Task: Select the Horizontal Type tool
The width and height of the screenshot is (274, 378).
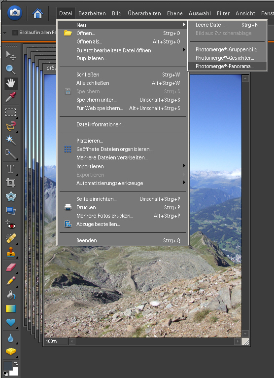Action: pos(10,169)
